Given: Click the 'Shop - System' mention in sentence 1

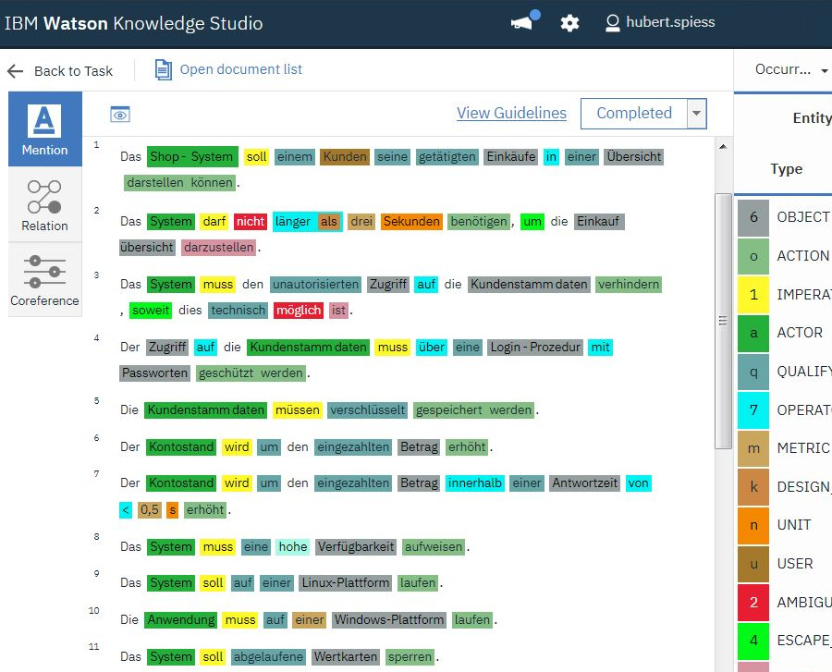Looking at the screenshot, I should (x=191, y=157).
